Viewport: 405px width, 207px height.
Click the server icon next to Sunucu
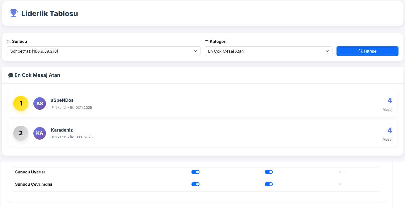pyautogui.click(x=9, y=41)
